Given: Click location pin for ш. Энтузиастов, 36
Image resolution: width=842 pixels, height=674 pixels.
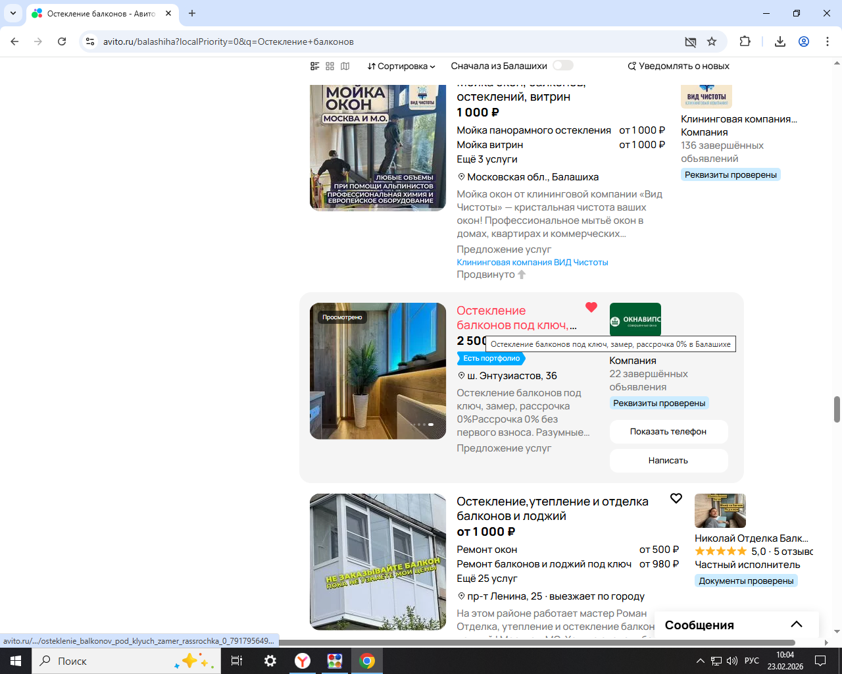Looking at the screenshot, I should tap(461, 376).
